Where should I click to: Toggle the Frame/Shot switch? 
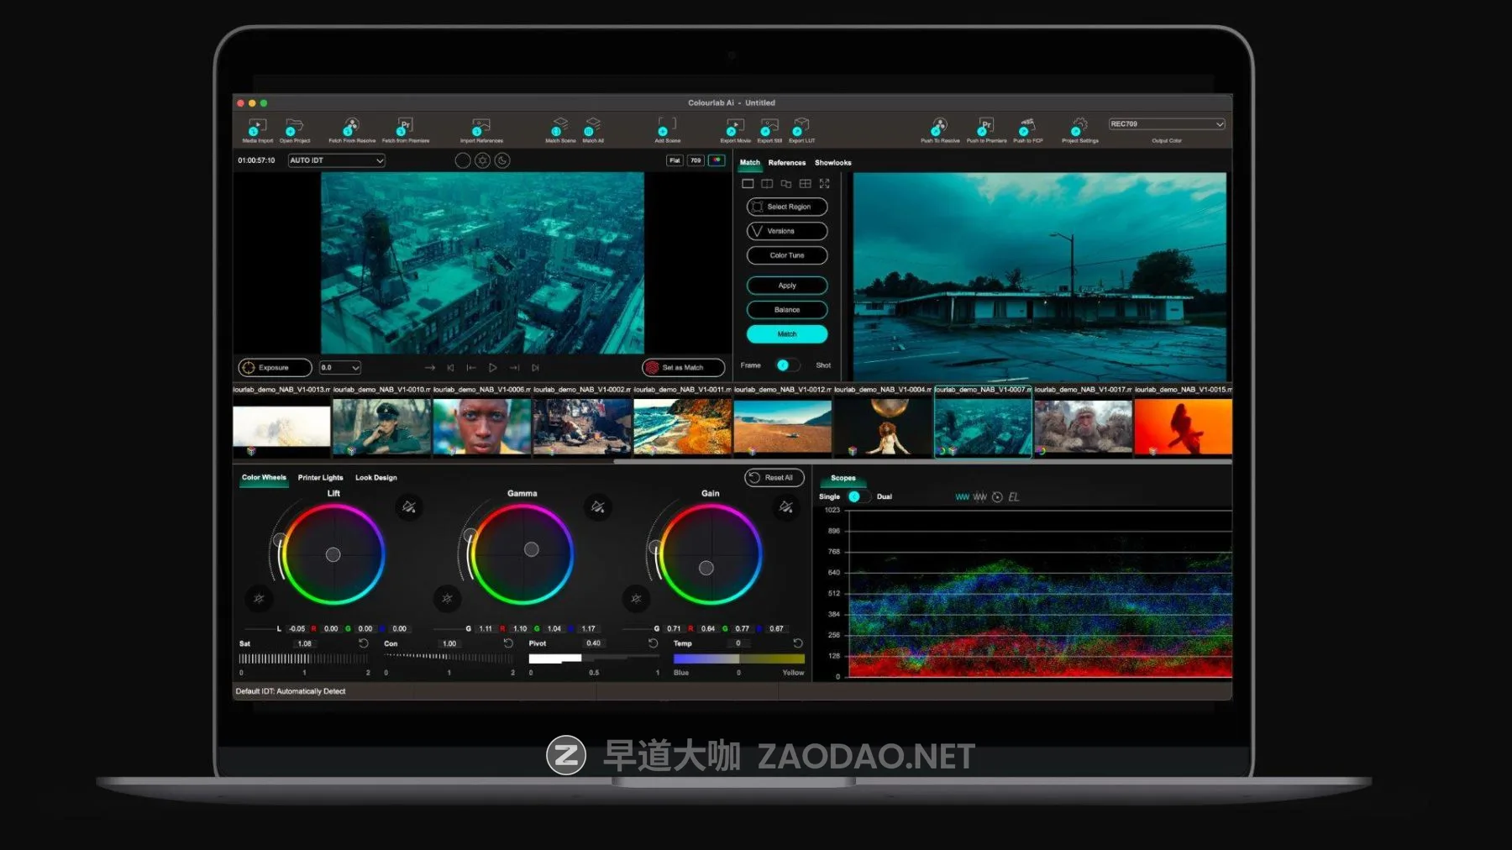[x=786, y=365]
